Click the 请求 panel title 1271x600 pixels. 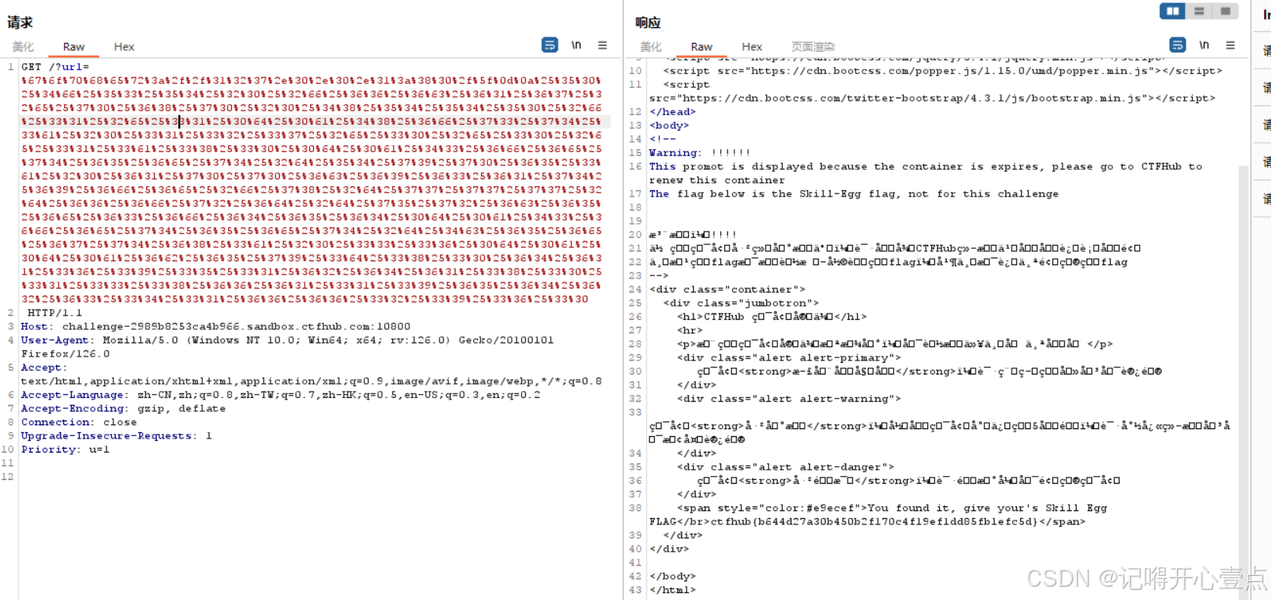(x=20, y=23)
